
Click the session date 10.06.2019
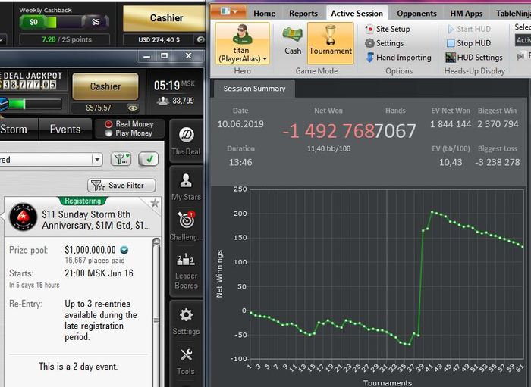(240, 124)
